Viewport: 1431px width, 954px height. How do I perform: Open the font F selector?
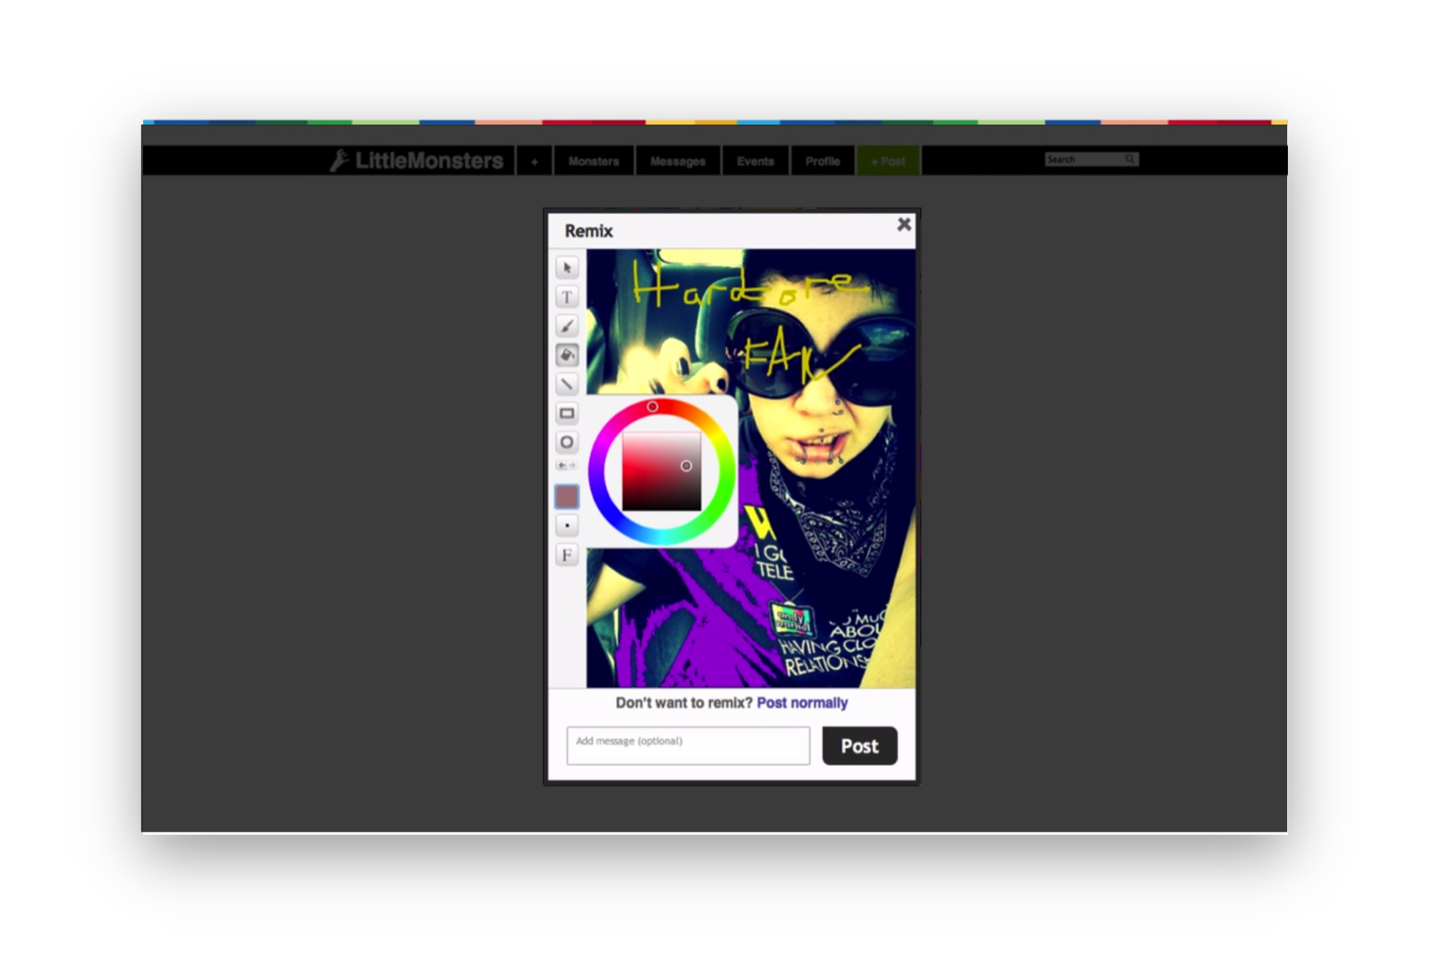(x=567, y=555)
